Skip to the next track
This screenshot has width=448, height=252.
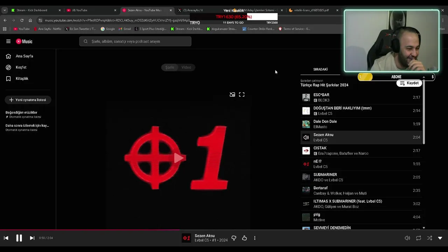(x=32, y=238)
